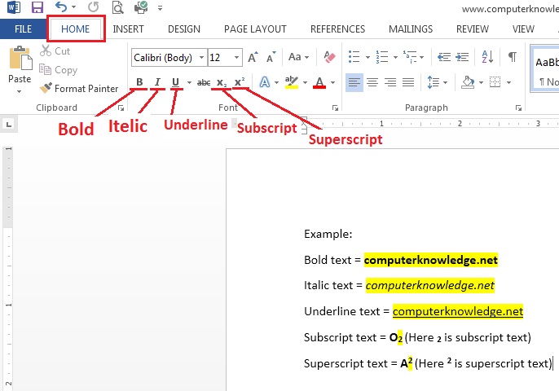Screen dimensions: 559x391
Task: Click the Quick Print icon
Action: coord(141,7)
